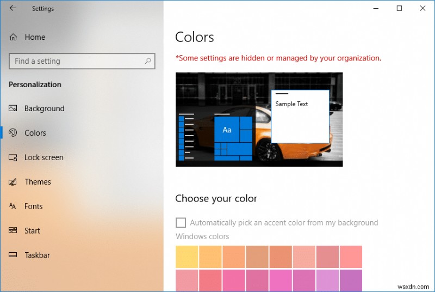The width and height of the screenshot is (435, 292).
Task: Click the Start tiles icon
Action: (x=13, y=230)
